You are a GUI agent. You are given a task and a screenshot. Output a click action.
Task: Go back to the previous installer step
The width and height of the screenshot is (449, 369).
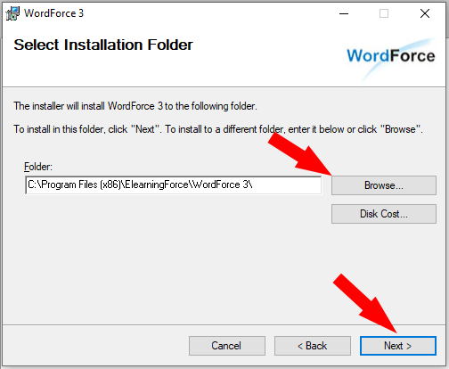pyautogui.click(x=313, y=346)
